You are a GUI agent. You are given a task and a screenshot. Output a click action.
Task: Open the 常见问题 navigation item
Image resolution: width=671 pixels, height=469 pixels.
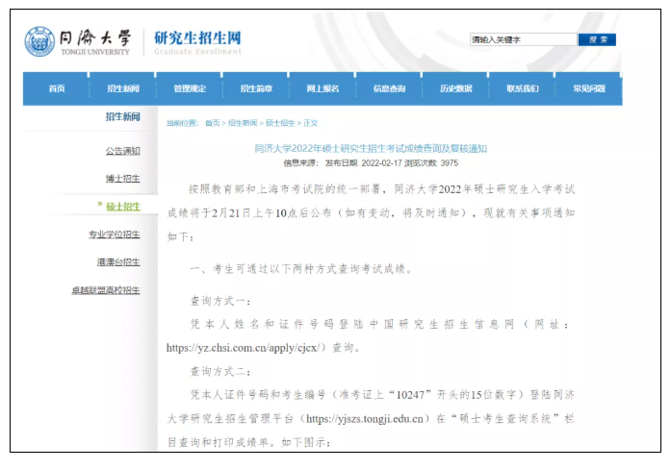click(588, 88)
